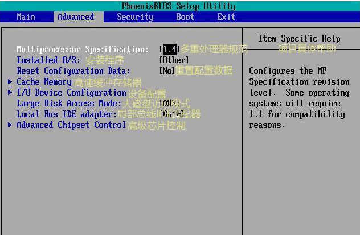
Task: Click the Multiprocessor Specification label
Action: click(83, 50)
